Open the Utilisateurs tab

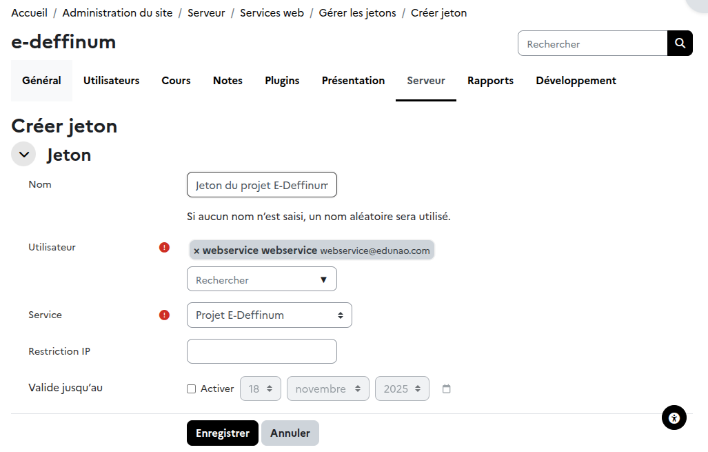(111, 81)
